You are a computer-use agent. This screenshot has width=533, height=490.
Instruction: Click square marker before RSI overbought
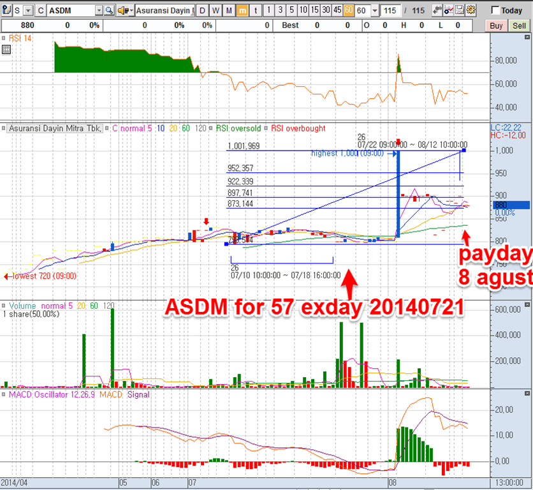pos(266,128)
